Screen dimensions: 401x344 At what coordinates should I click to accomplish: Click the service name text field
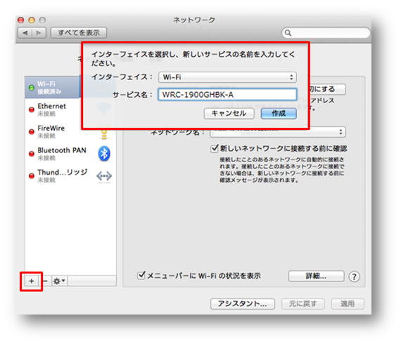[x=227, y=95]
